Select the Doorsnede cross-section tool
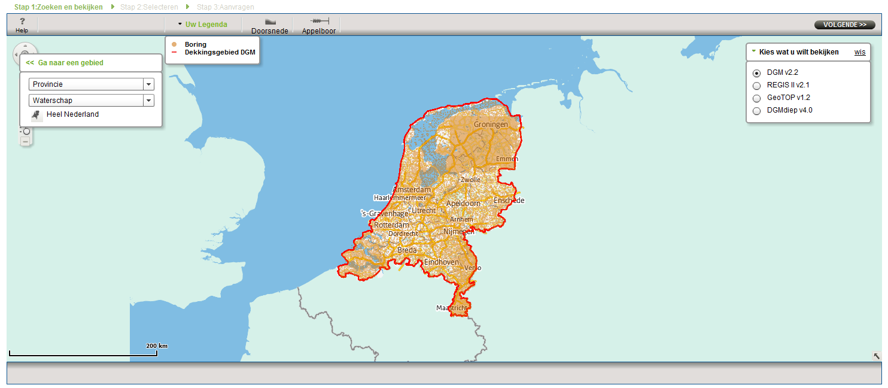 click(x=270, y=25)
